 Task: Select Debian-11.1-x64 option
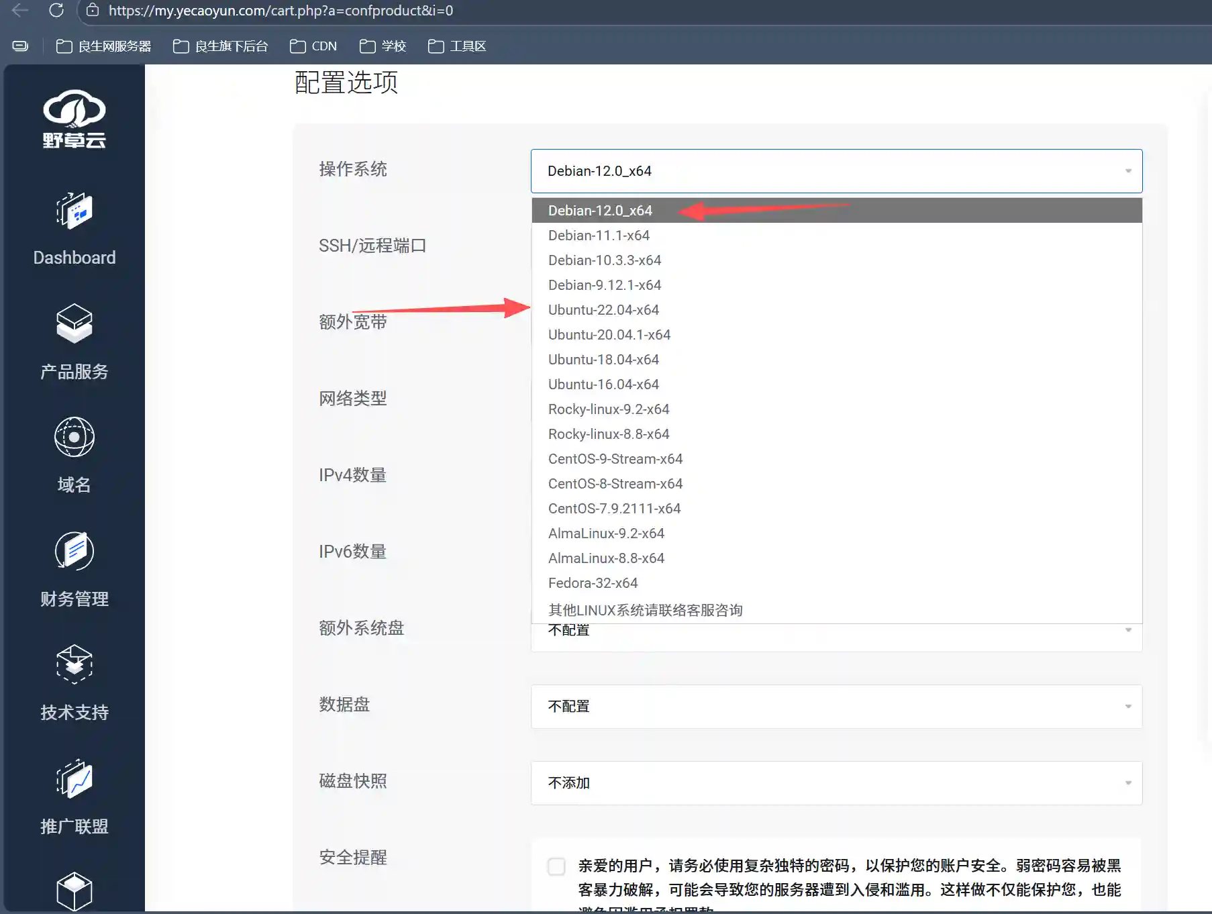(836, 236)
